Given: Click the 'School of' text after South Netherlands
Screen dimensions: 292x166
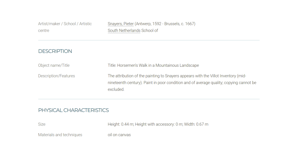Looking at the screenshot, I should click(x=150, y=31).
